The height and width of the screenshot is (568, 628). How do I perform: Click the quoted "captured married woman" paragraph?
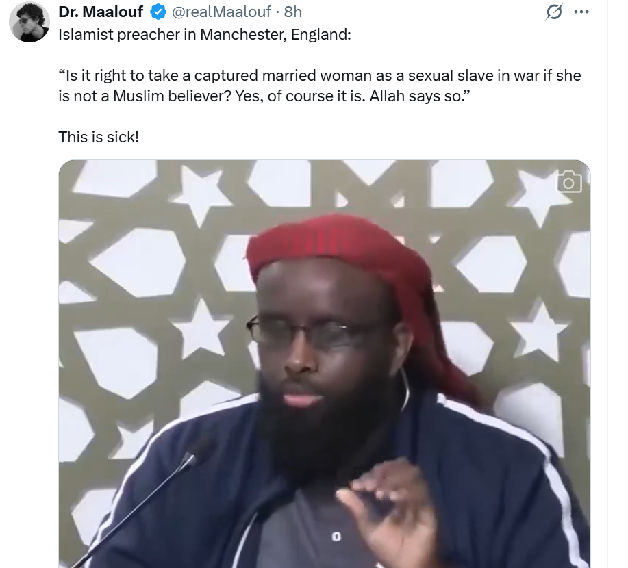[320, 86]
